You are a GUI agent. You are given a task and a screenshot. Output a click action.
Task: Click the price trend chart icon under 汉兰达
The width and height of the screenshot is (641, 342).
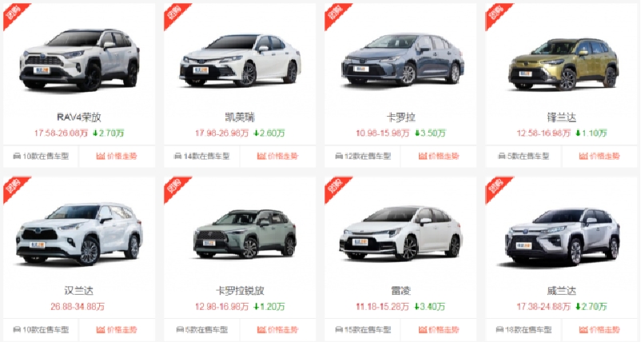101,330
